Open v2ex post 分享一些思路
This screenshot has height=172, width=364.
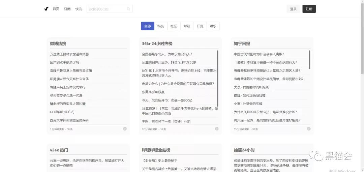tap(87, 163)
